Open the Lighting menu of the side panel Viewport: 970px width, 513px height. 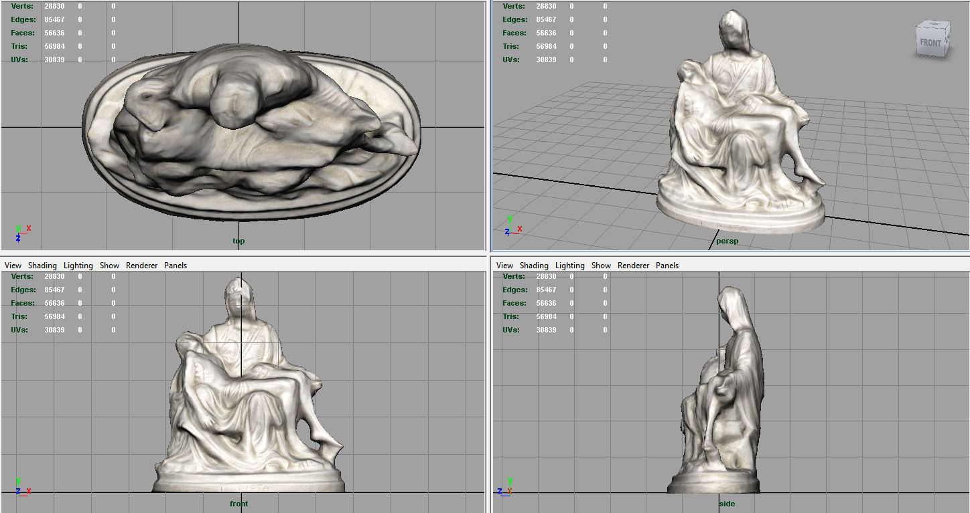(570, 266)
